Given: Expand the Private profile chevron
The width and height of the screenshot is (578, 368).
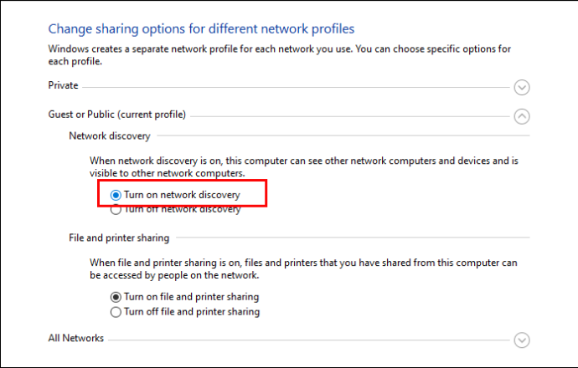Looking at the screenshot, I should coord(522,88).
